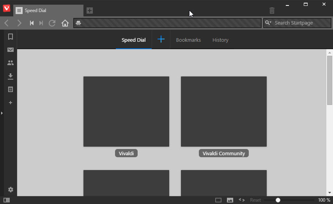Switch to the History tab

click(220, 40)
